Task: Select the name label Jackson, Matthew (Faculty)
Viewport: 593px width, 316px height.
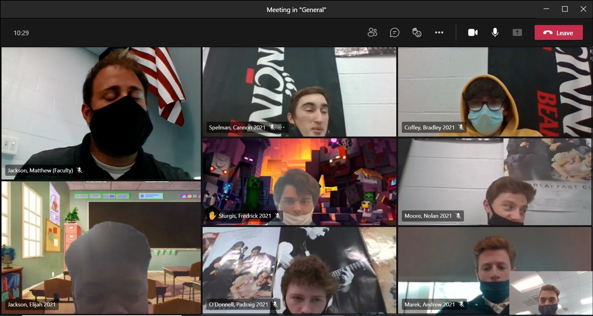Action: (x=40, y=170)
